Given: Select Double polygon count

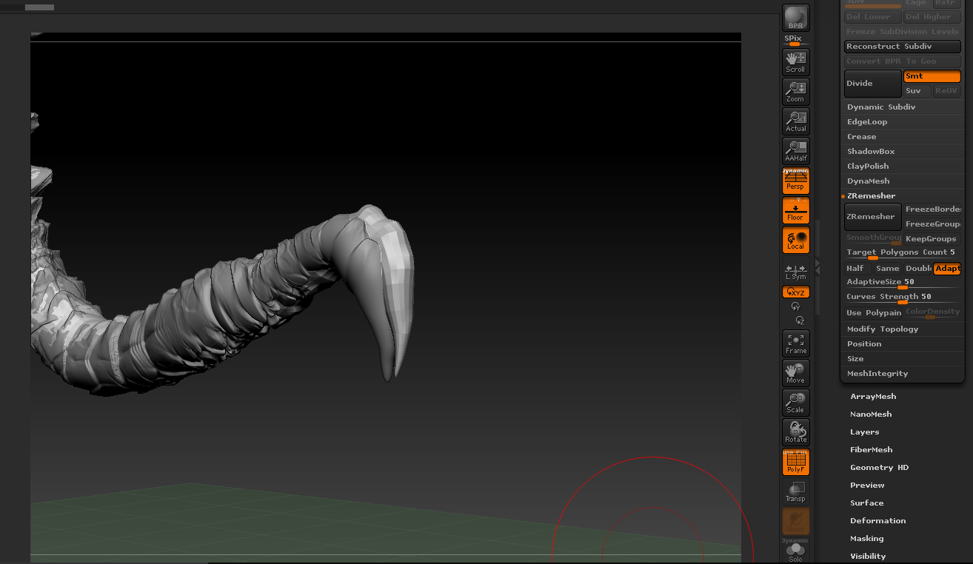Looking at the screenshot, I should [x=918, y=269].
